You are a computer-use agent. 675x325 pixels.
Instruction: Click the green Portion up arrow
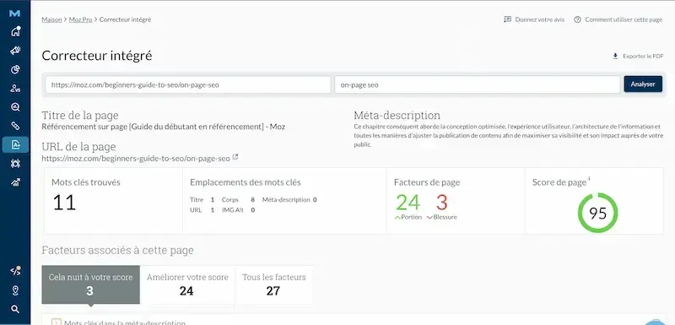(x=397, y=218)
